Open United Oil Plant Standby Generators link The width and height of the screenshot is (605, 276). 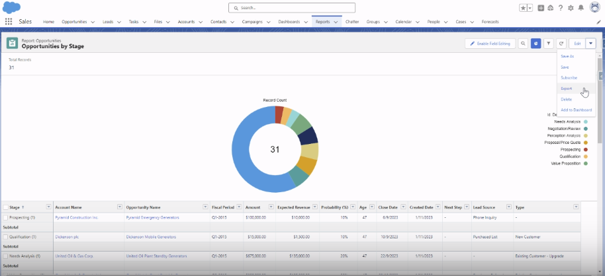pyautogui.click(x=156, y=256)
